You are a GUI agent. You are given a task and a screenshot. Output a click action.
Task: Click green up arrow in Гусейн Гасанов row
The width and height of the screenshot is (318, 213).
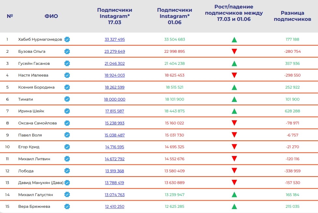coord(234,64)
